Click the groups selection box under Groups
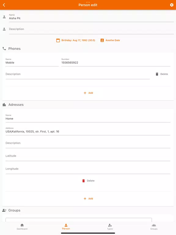 (x=79, y=220)
